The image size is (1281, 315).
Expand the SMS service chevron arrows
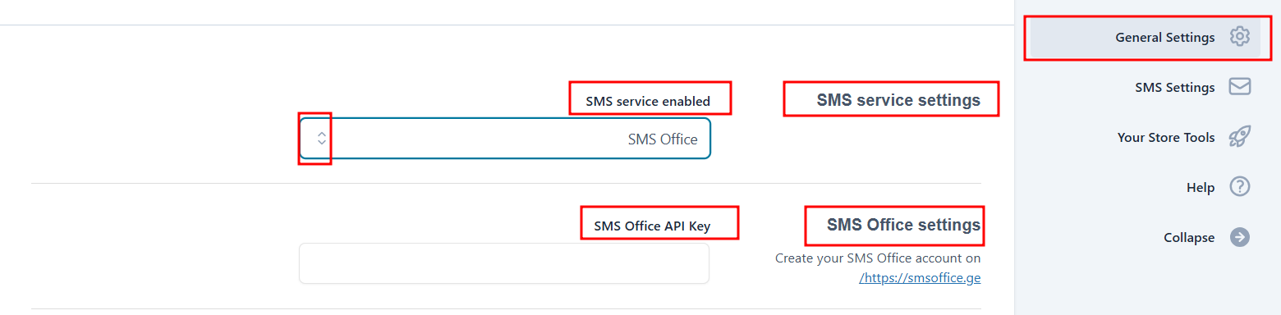click(322, 139)
